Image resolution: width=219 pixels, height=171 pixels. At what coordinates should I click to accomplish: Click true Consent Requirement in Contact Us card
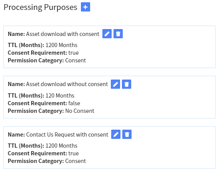click(x=74, y=153)
